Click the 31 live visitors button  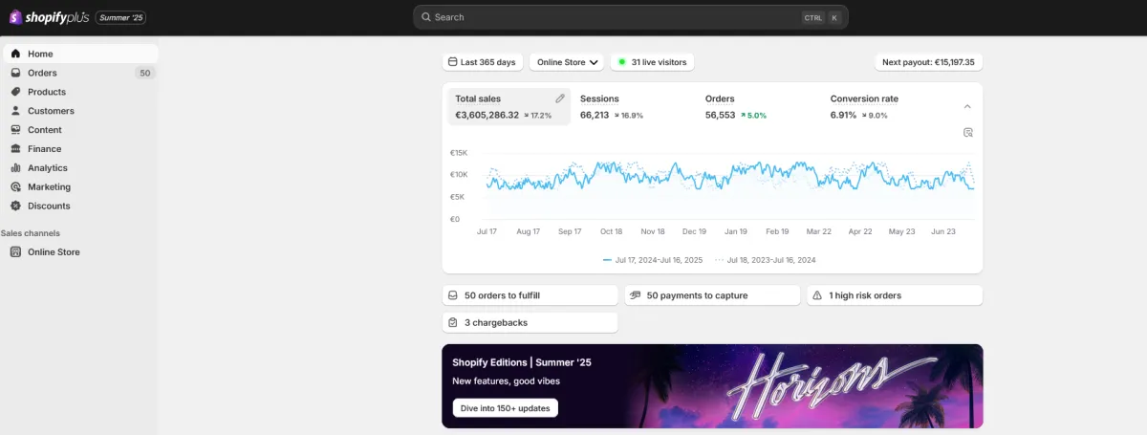click(653, 62)
